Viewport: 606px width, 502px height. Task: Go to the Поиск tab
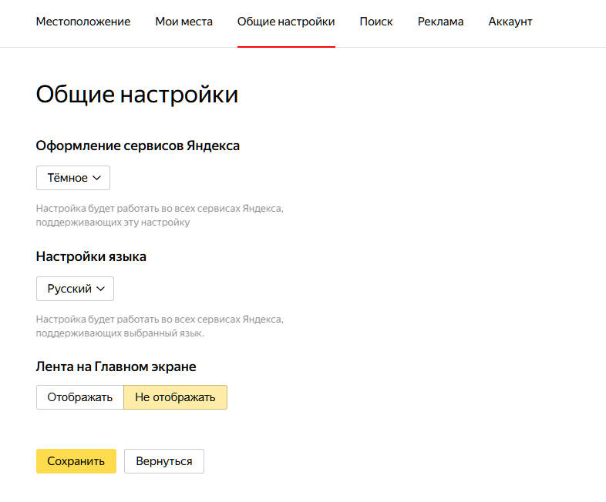[376, 22]
